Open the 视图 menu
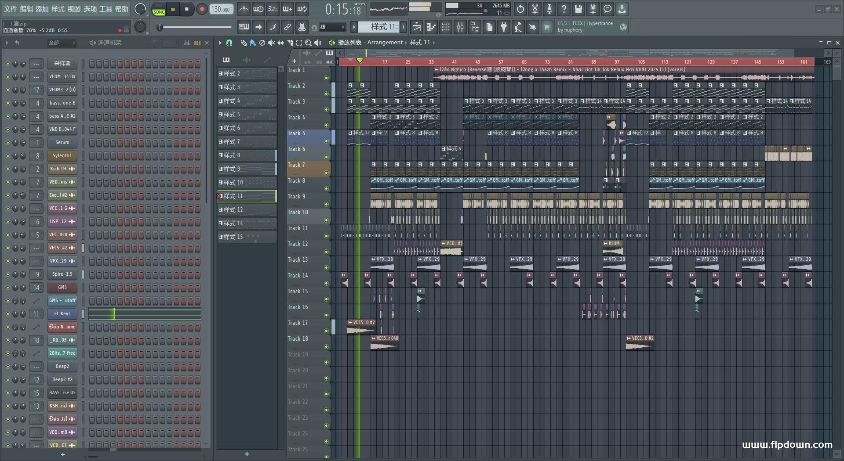 74,9
